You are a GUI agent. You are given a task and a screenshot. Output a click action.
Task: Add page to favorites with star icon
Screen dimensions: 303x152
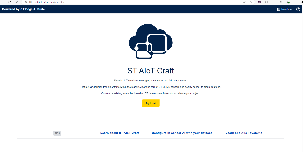[251, 2]
